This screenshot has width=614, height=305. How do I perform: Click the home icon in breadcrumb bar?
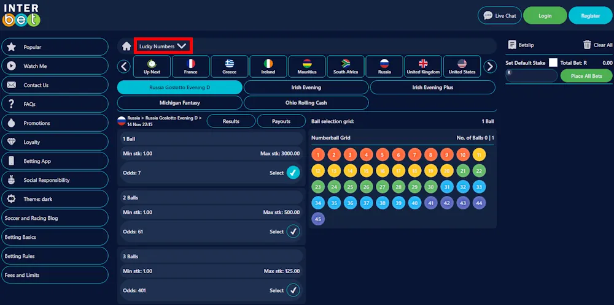(x=126, y=47)
